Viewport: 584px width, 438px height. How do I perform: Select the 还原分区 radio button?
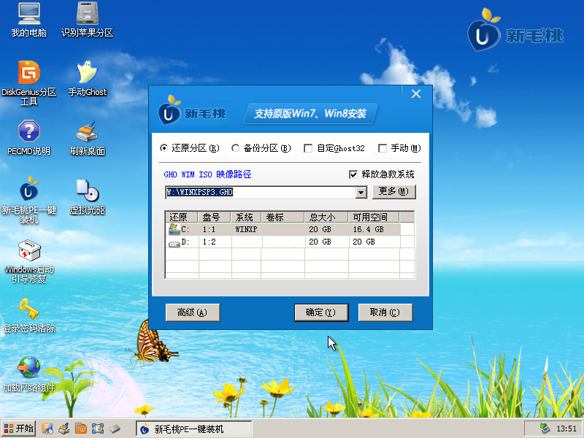164,148
